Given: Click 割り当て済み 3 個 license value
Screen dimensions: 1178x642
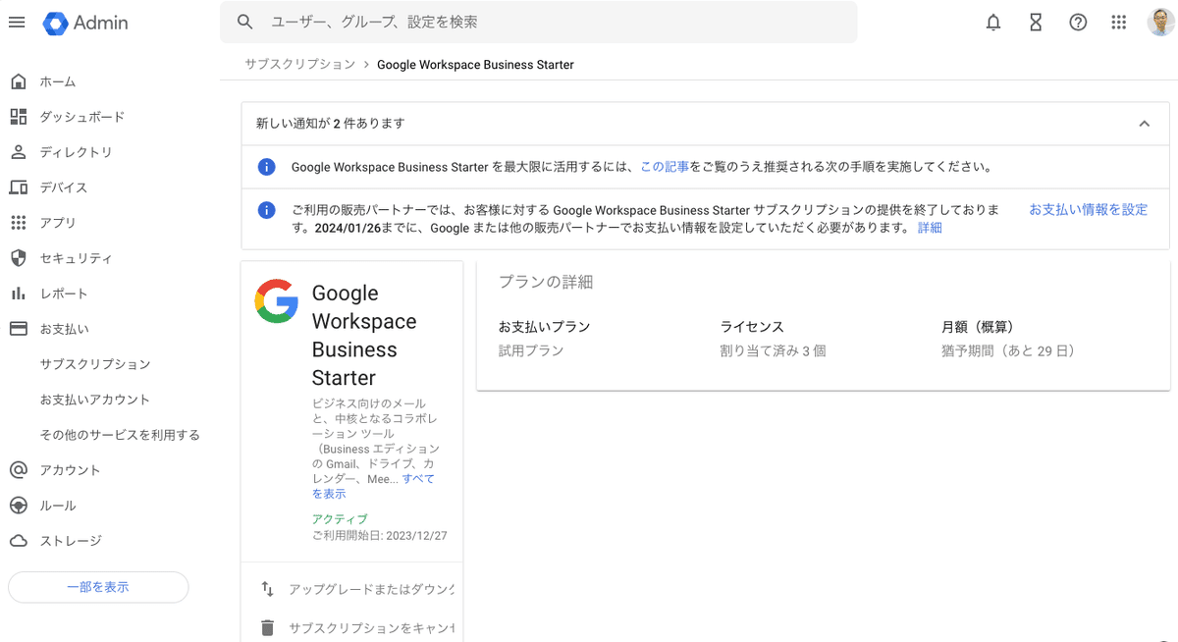Looking at the screenshot, I should pyautogui.click(x=774, y=350).
